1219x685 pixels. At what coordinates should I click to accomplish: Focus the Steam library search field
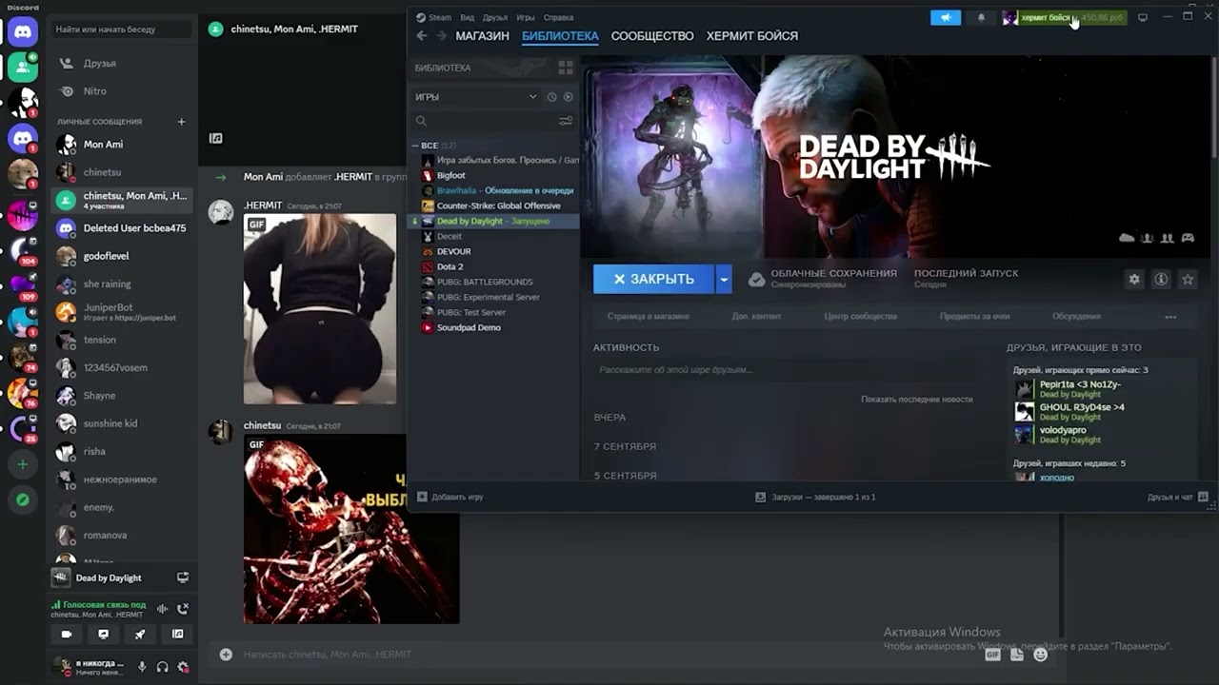[486, 121]
